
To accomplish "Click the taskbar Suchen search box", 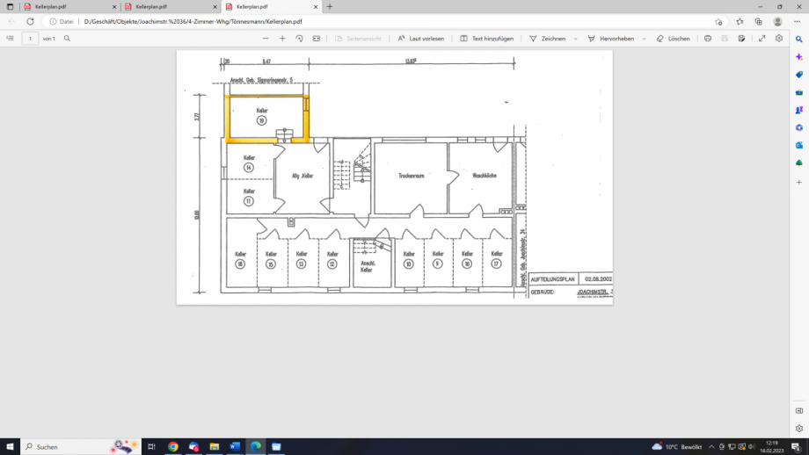I will point(81,447).
